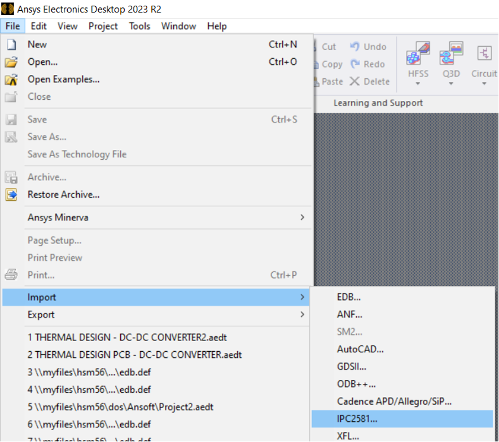Click the Open folder icon
499x442 pixels.
coord(11,62)
